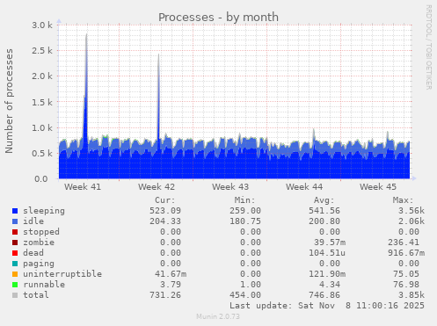The width and height of the screenshot is (437, 326).
Task: Click zombie average value 39.57m
Action: click(330, 243)
